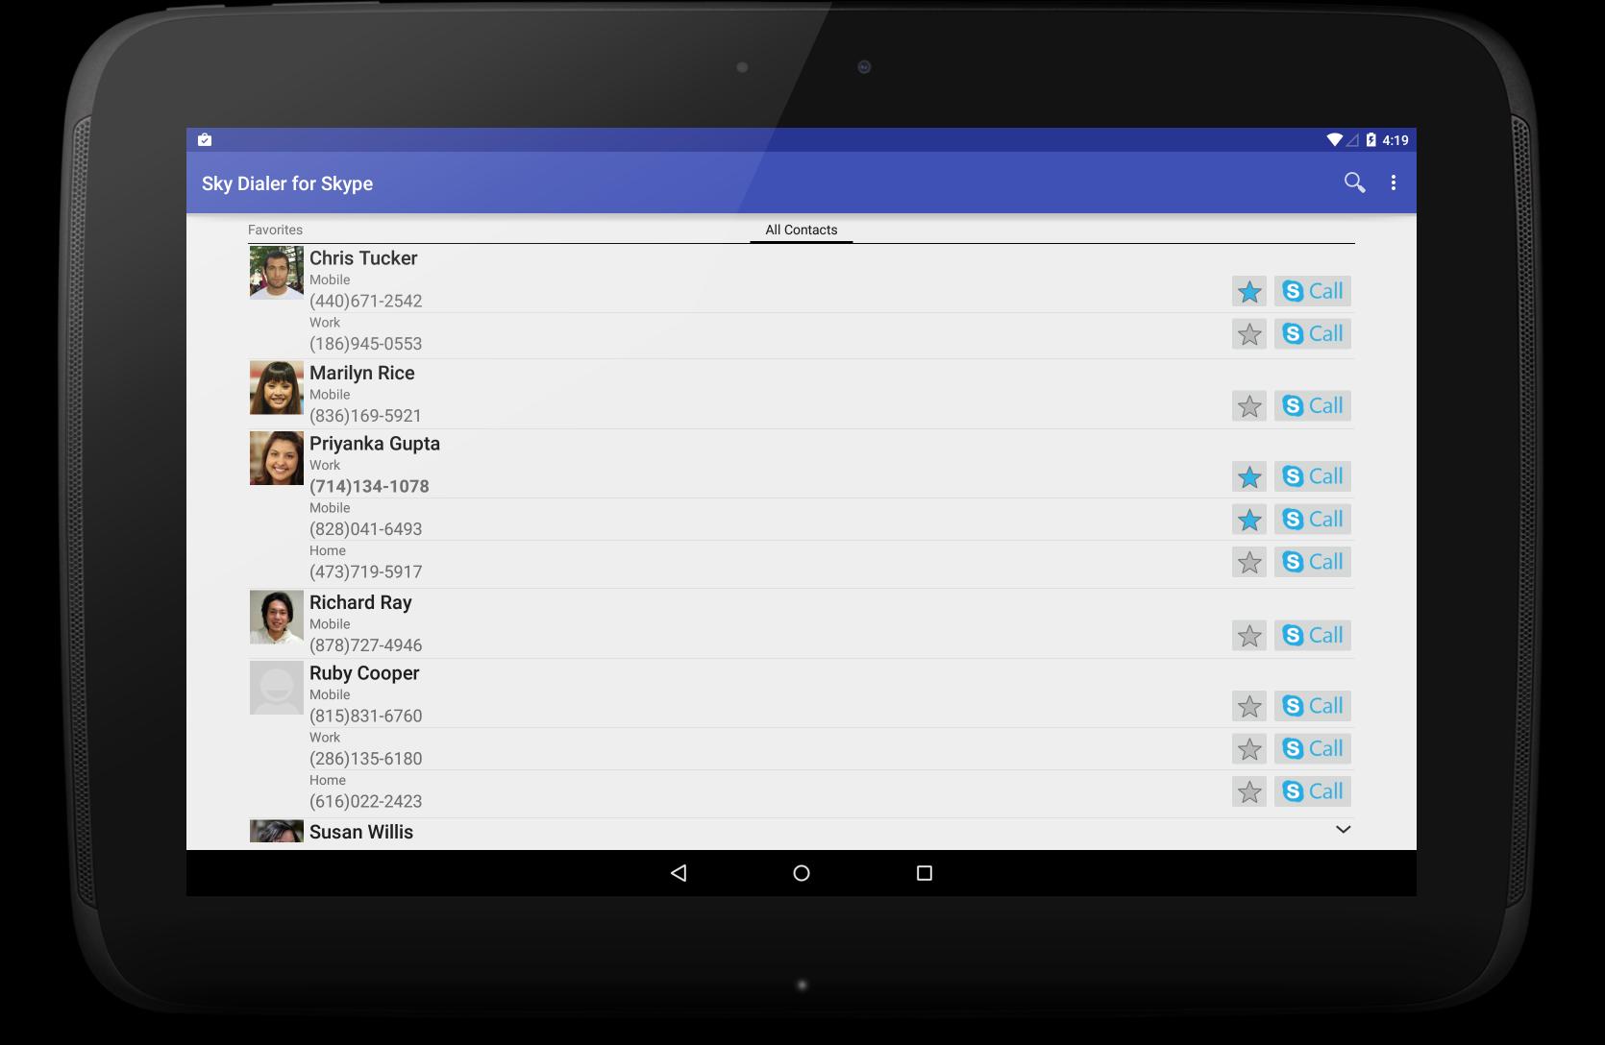Unstar Priyanka Gupta's work number (714)134-1078
Image resolution: width=1605 pixels, height=1045 pixels.
pos(1249,476)
